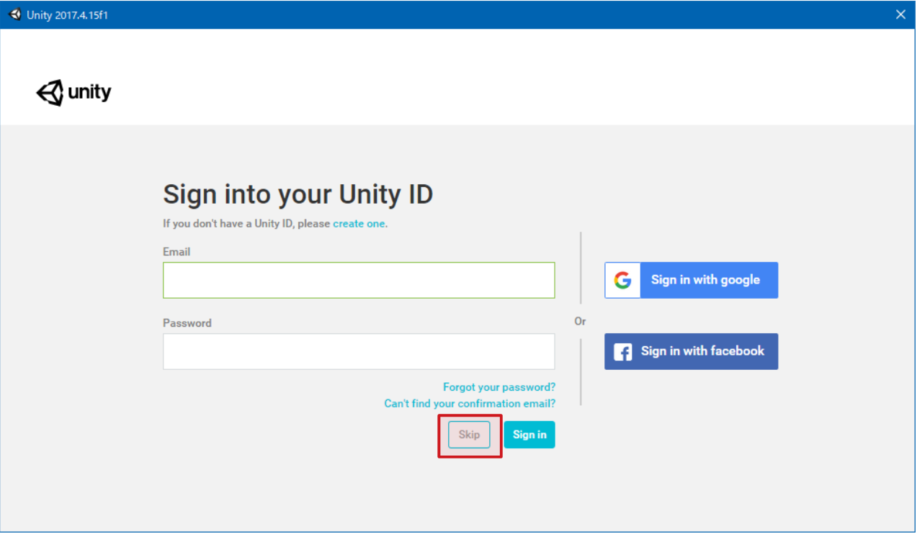Focus the Email input field
917x534 pixels.
pyautogui.click(x=359, y=280)
